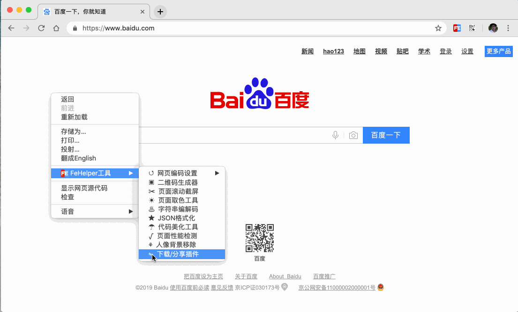Open the user profile avatar

(493, 28)
